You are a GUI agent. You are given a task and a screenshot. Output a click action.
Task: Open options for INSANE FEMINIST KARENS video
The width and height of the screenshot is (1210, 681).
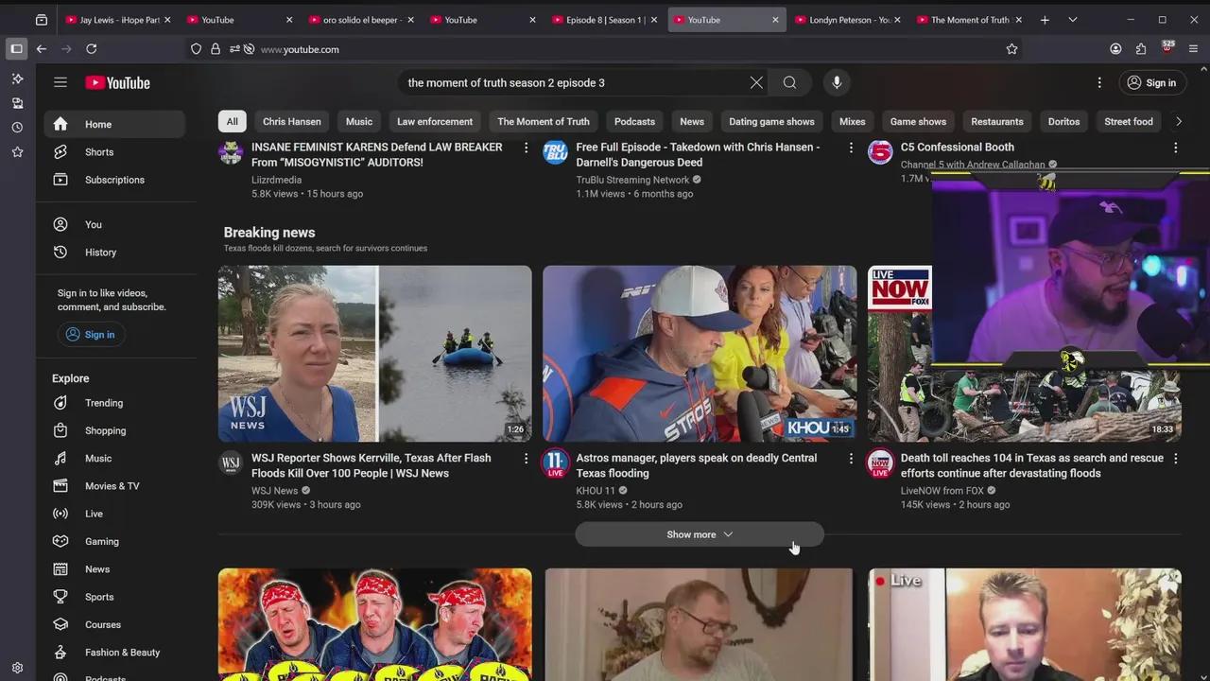point(527,148)
